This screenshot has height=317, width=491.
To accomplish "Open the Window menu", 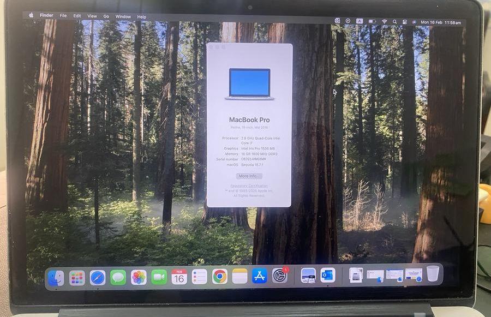I will 123,16.
